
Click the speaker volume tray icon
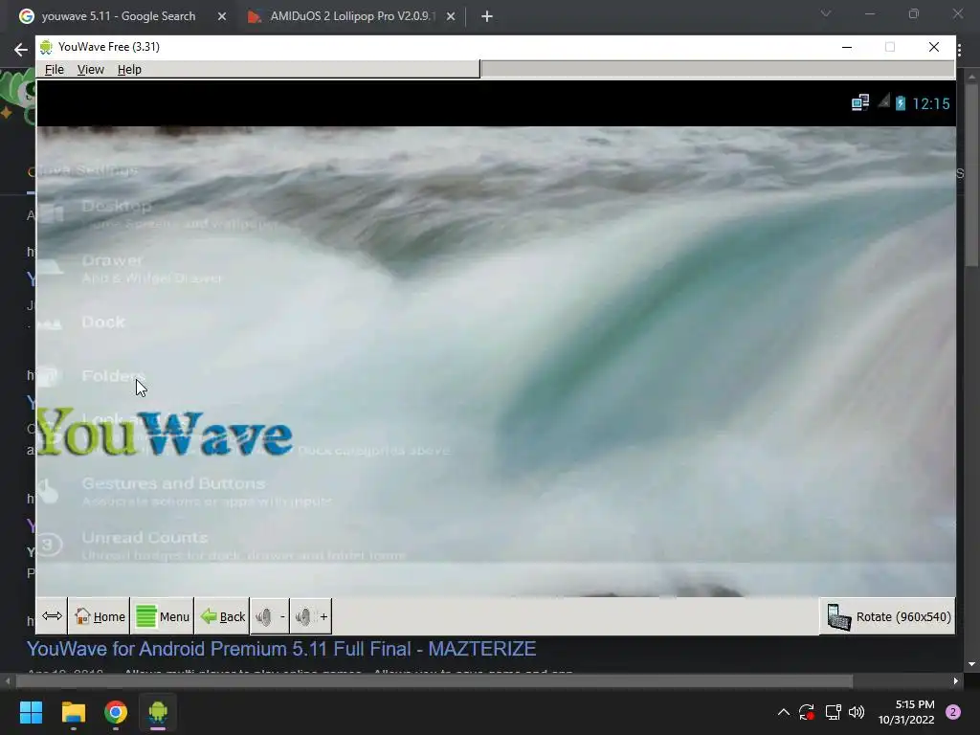(857, 712)
